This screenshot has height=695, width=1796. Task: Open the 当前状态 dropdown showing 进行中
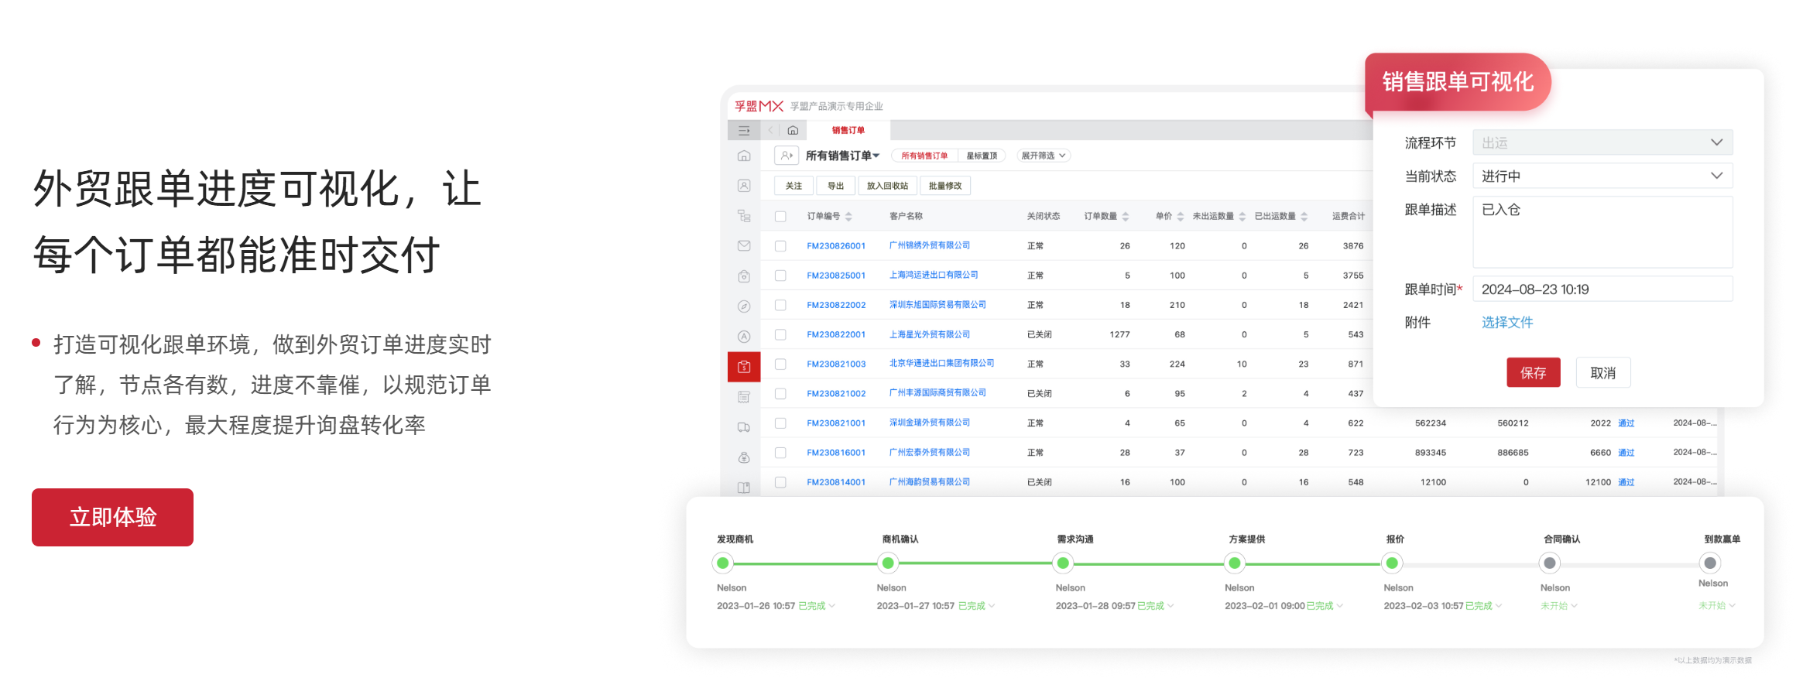coord(1602,176)
